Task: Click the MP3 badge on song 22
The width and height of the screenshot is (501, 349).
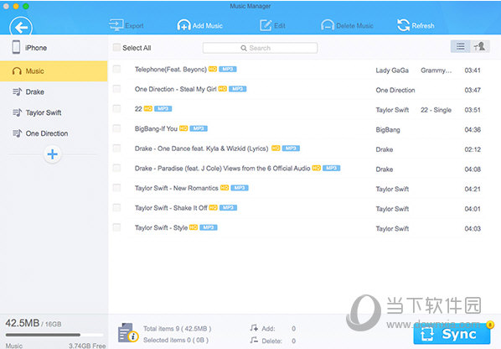Action: [x=163, y=109]
